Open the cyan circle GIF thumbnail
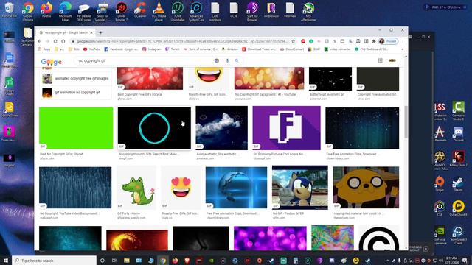Viewport: 472px width, 265px height. (154, 128)
